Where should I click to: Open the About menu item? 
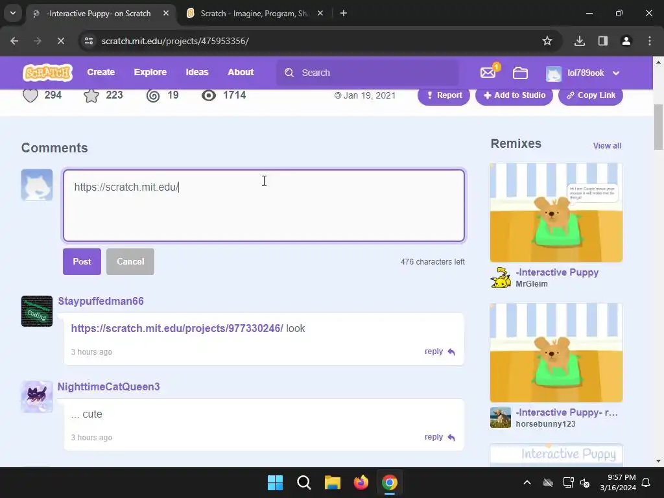click(x=241, y=73)
